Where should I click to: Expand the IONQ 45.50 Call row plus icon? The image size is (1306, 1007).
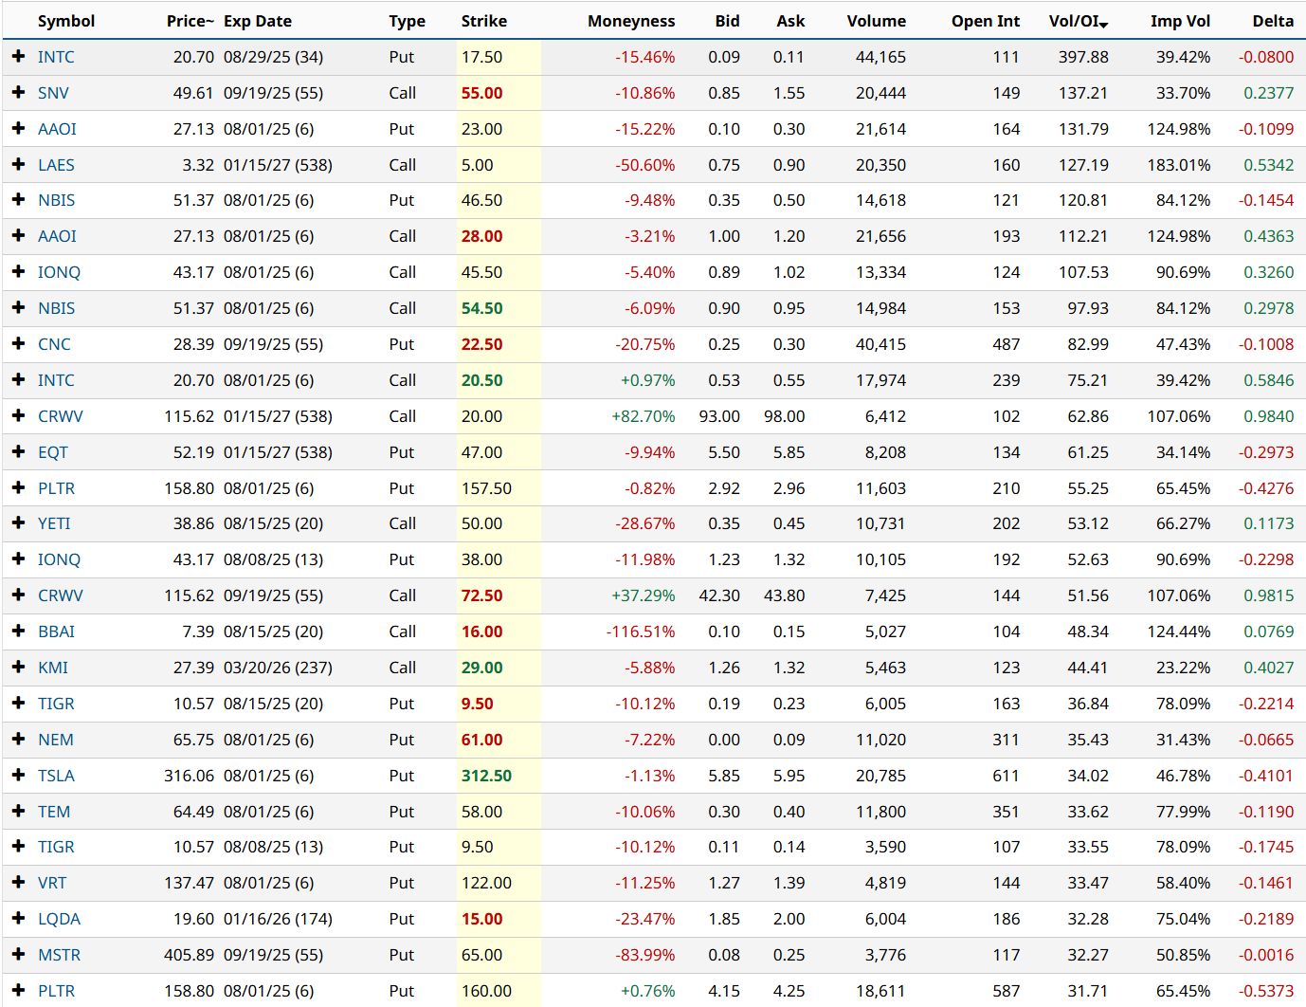18,272
